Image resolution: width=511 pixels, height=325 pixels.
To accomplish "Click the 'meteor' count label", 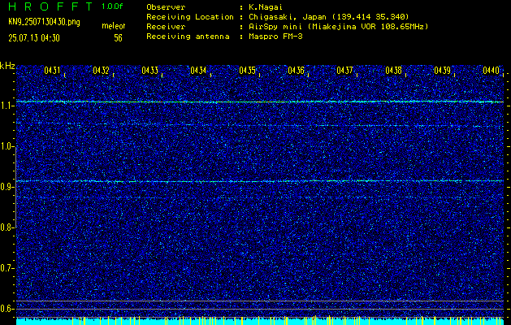I will (114, 26).
